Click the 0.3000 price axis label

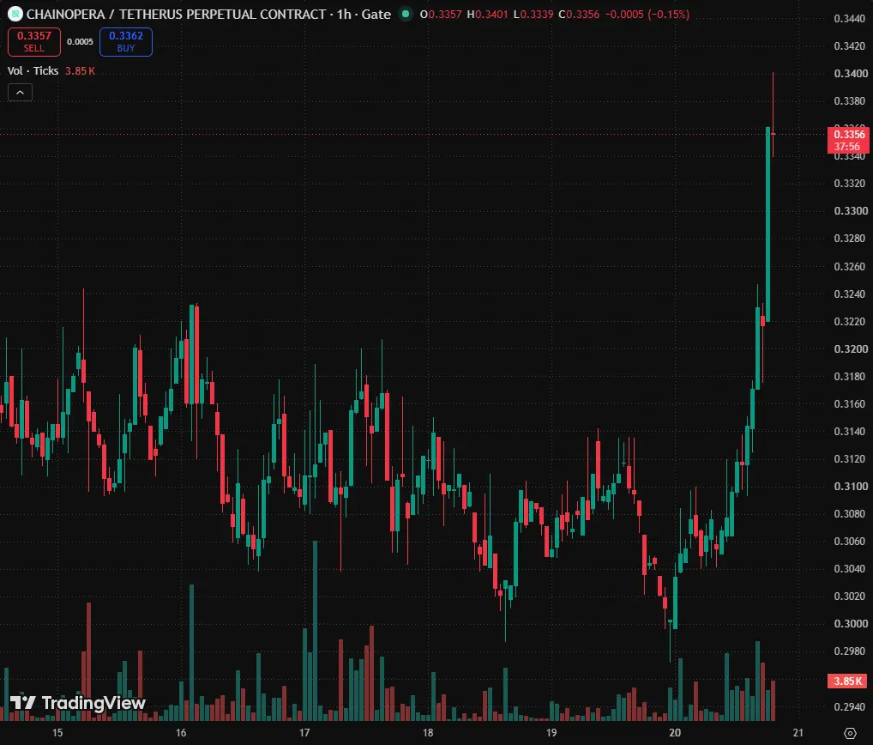point(851,623)
